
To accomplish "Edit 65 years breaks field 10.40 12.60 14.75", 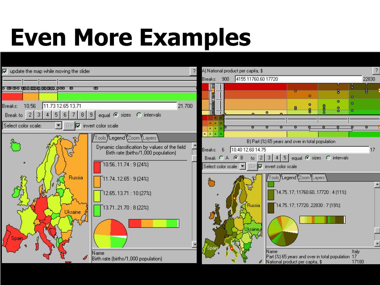I will coord(299,150).
